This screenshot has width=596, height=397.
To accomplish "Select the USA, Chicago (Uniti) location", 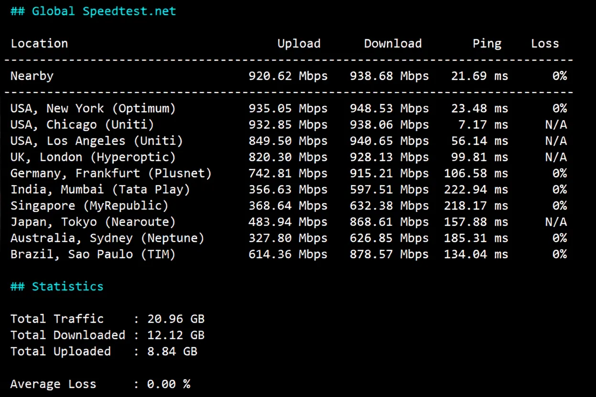I will (x=81, y=125).
